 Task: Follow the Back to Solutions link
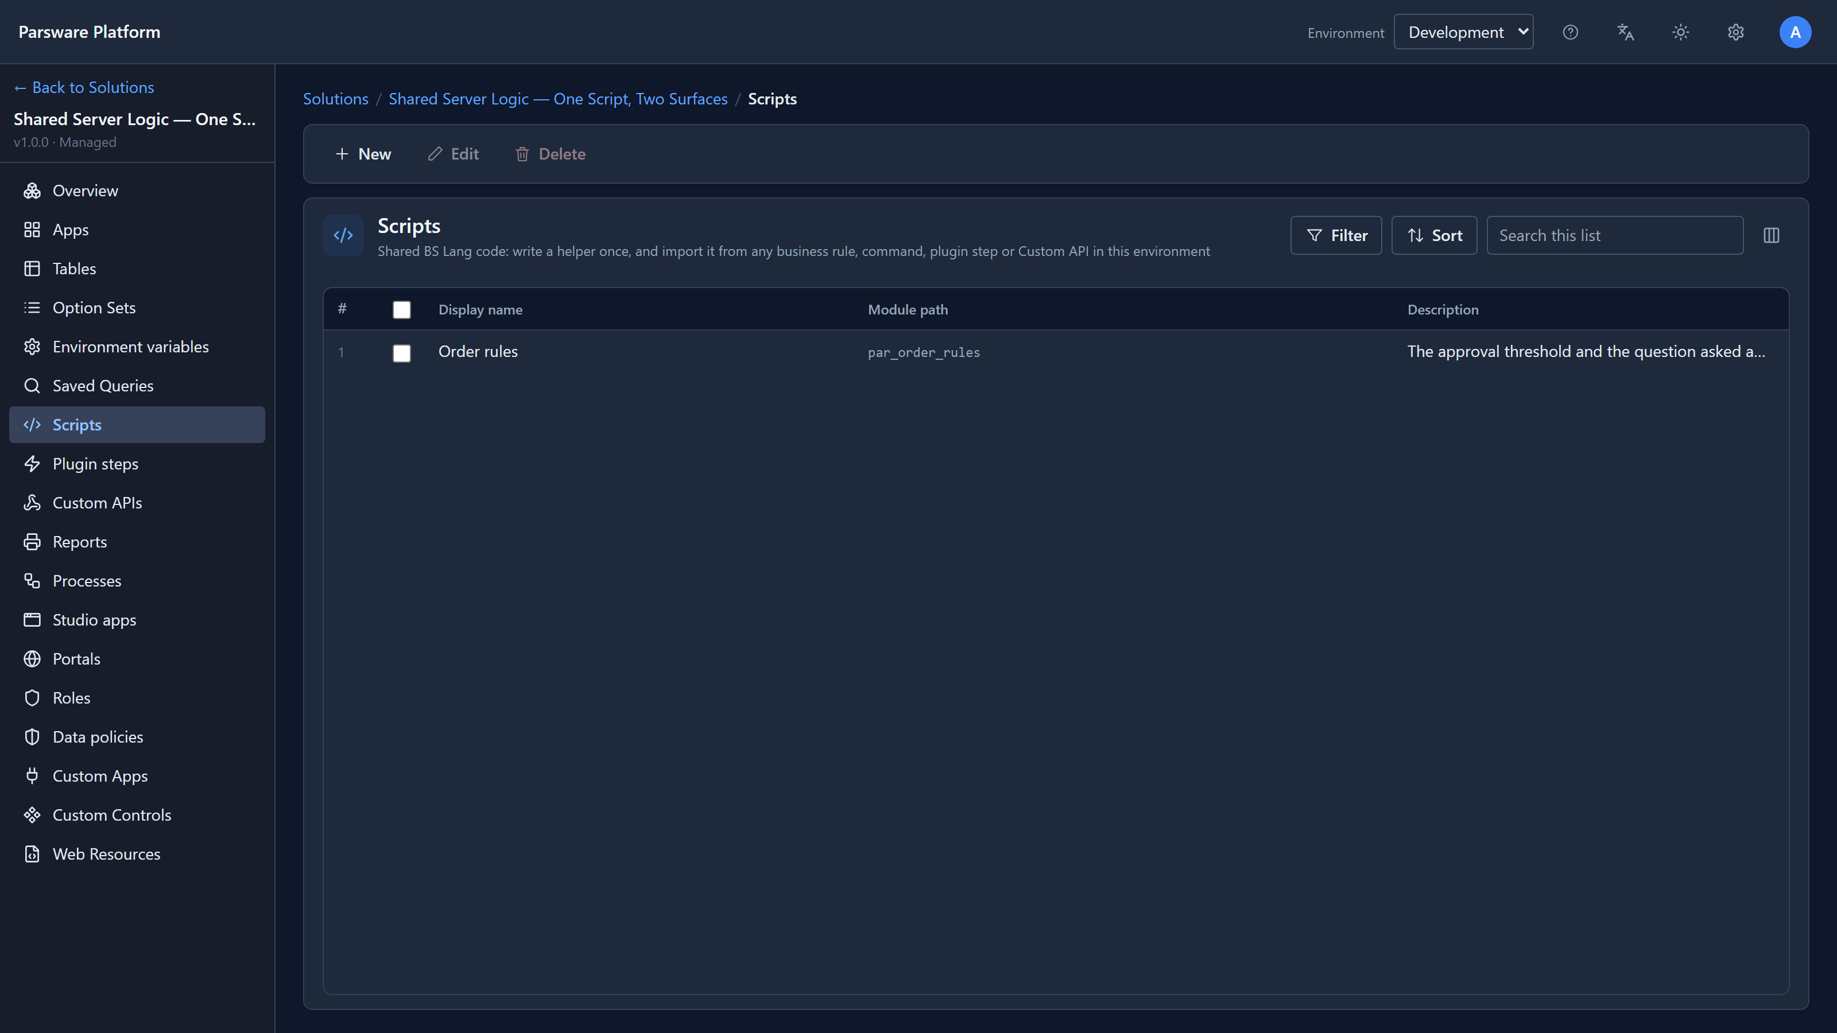pyautogui.click(x=84, y=88)
